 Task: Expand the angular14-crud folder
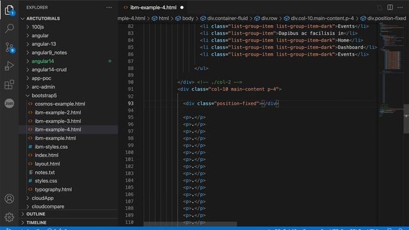49,70
